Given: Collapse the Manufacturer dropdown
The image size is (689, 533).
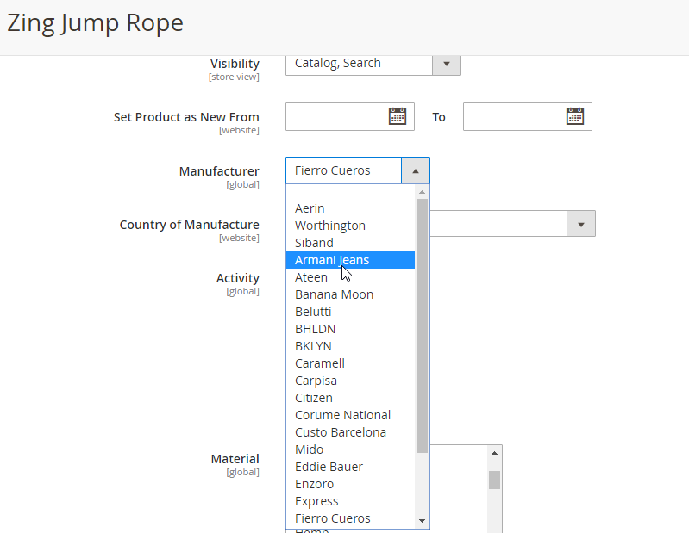Looking at the screenshot, I should pos(415,170).
